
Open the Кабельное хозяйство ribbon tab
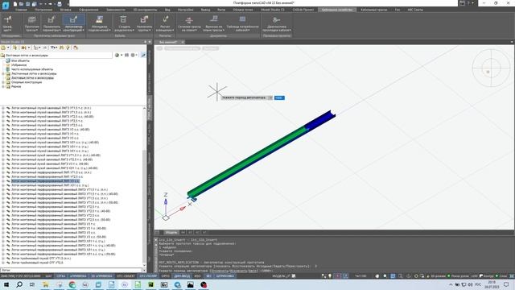(x=337, y=10)
